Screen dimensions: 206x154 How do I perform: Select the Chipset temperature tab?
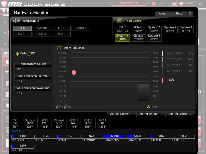[81, 28]
